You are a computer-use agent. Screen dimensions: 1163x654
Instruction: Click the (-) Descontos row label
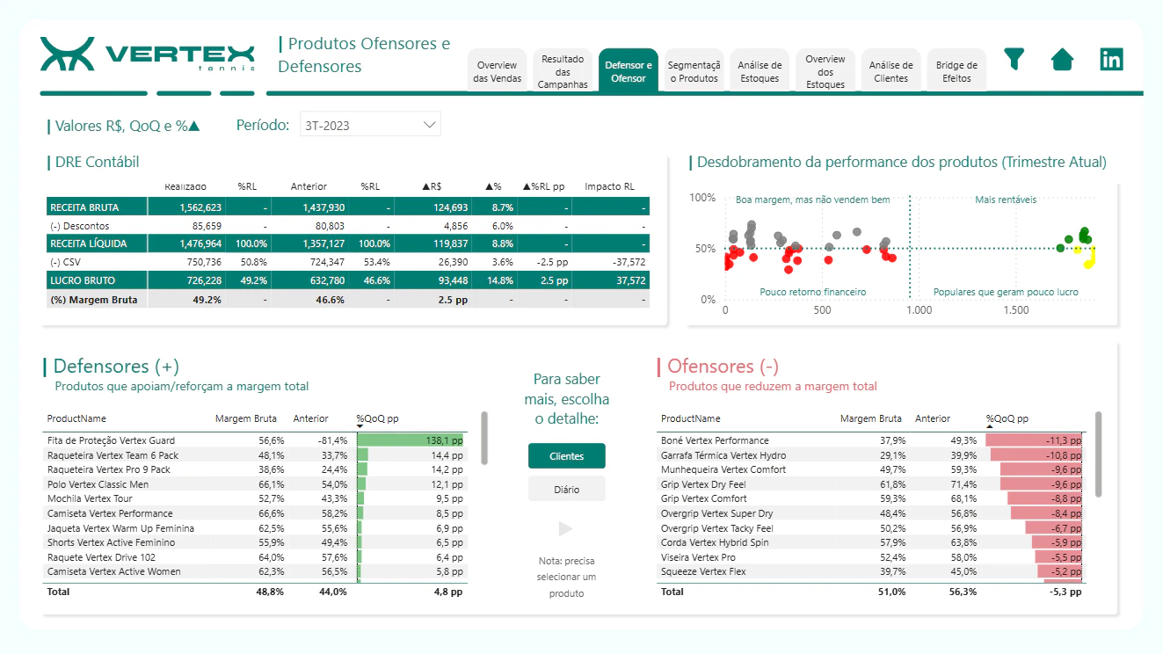[x=80, y=226]
